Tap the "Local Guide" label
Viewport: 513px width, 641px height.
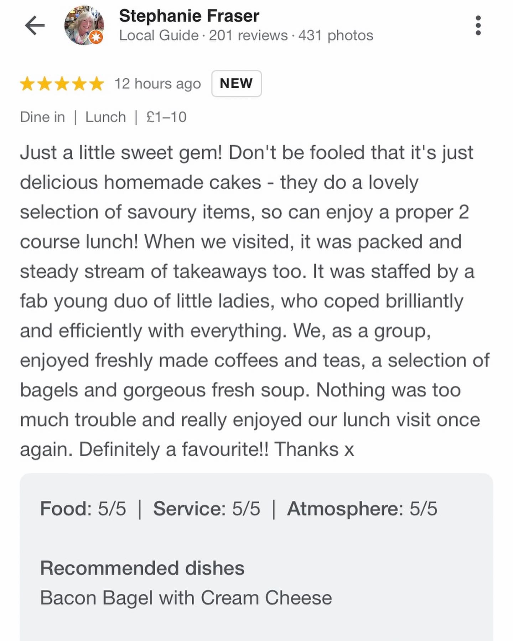pos(159,36)
